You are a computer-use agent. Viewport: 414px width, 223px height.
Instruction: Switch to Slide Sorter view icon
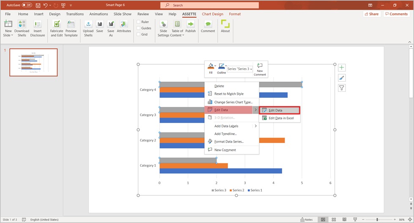tap(334, 220)
